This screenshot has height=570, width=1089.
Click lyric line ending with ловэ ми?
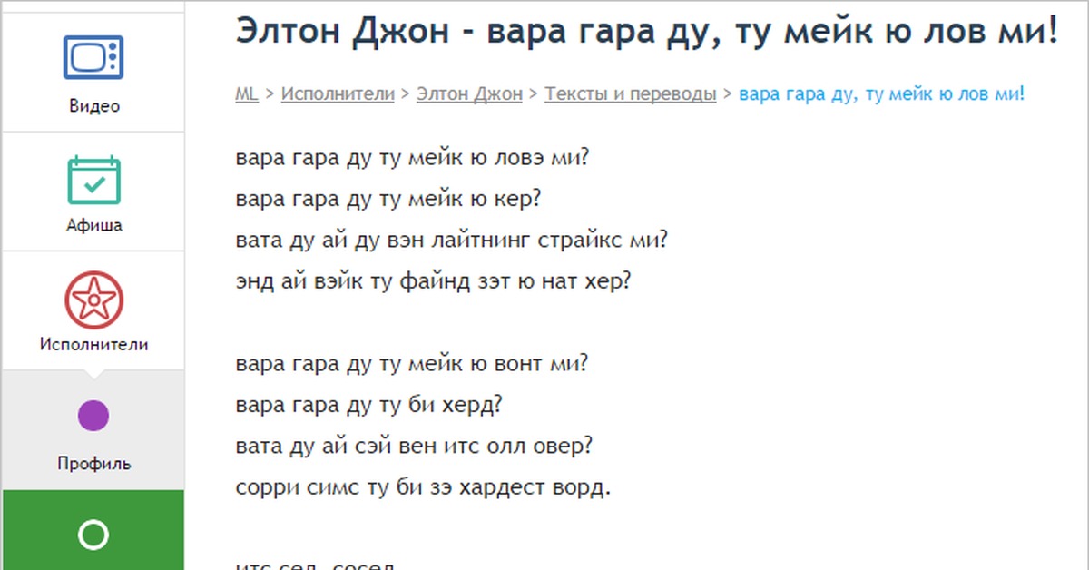coord(413,158)
